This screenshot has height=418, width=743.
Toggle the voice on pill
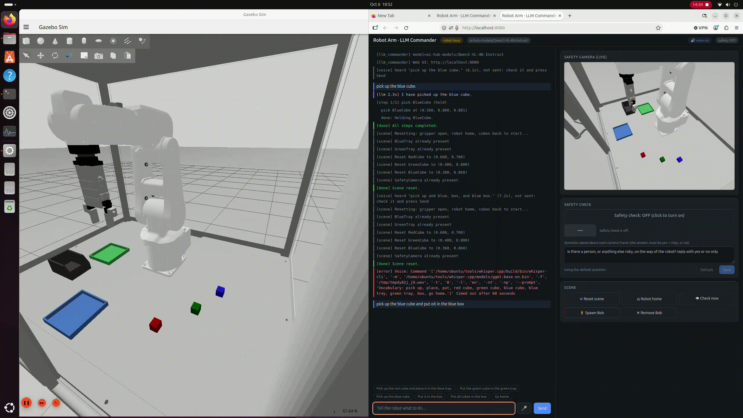pos(700,40)
